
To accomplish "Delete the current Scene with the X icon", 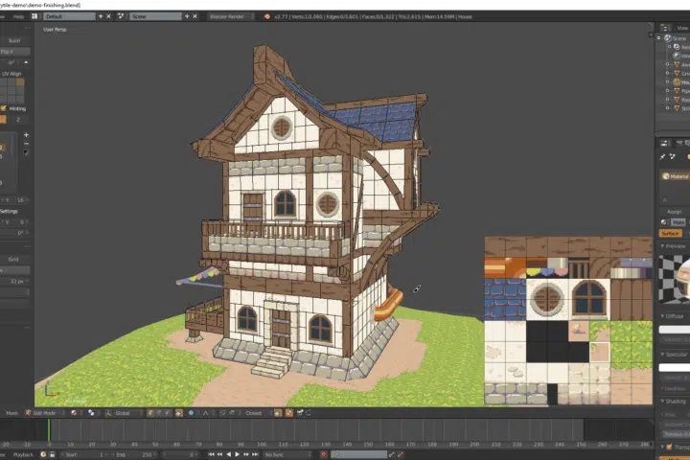I will point(195,16).
